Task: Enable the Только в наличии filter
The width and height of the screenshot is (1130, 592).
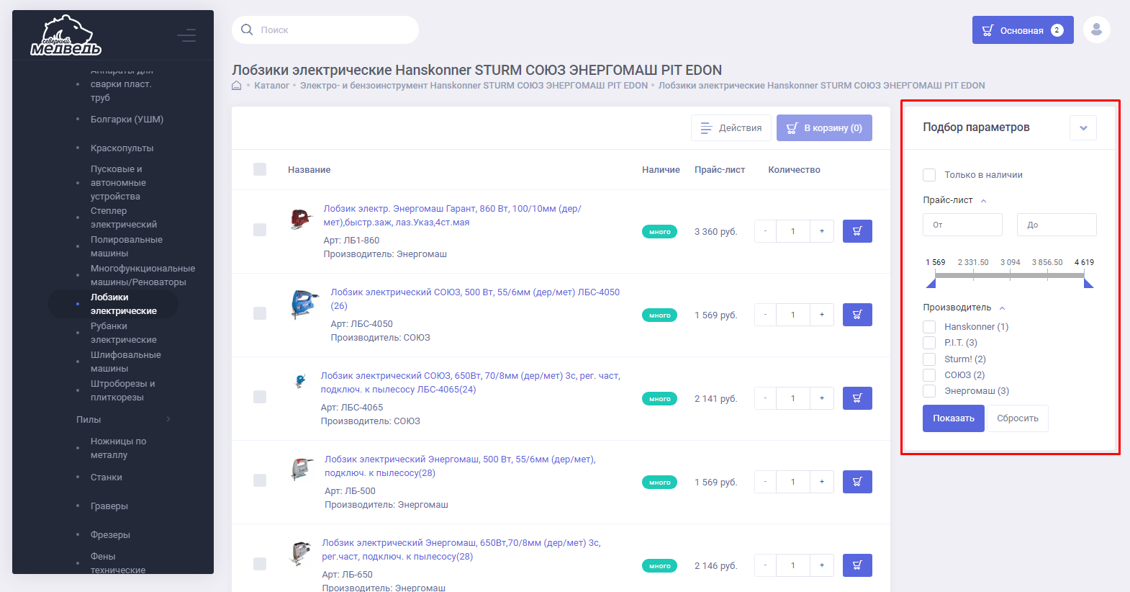Action: 929,175
